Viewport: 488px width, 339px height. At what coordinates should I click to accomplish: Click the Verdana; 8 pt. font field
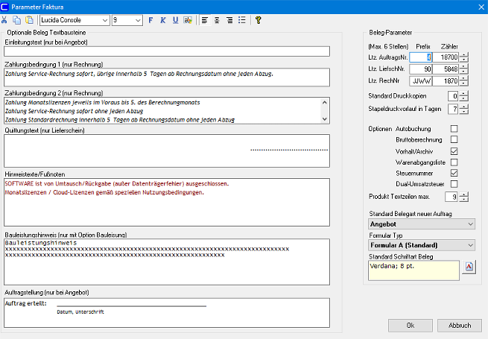coord(413,270)
